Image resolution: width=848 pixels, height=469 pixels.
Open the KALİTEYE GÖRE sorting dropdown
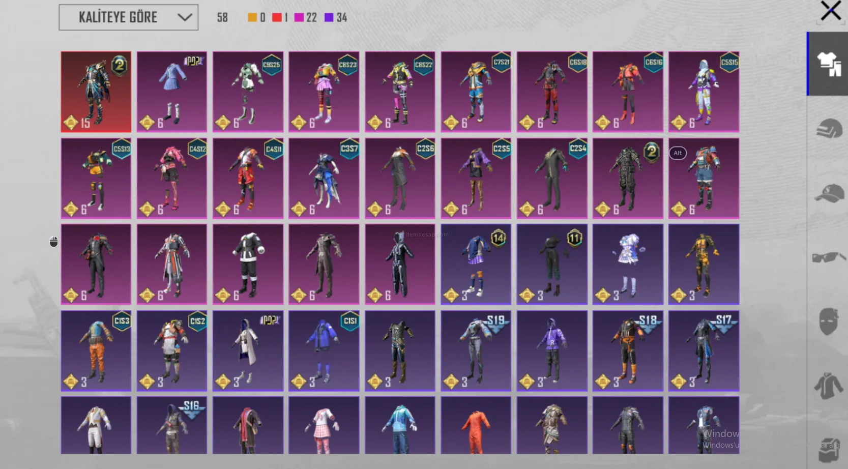128,17
